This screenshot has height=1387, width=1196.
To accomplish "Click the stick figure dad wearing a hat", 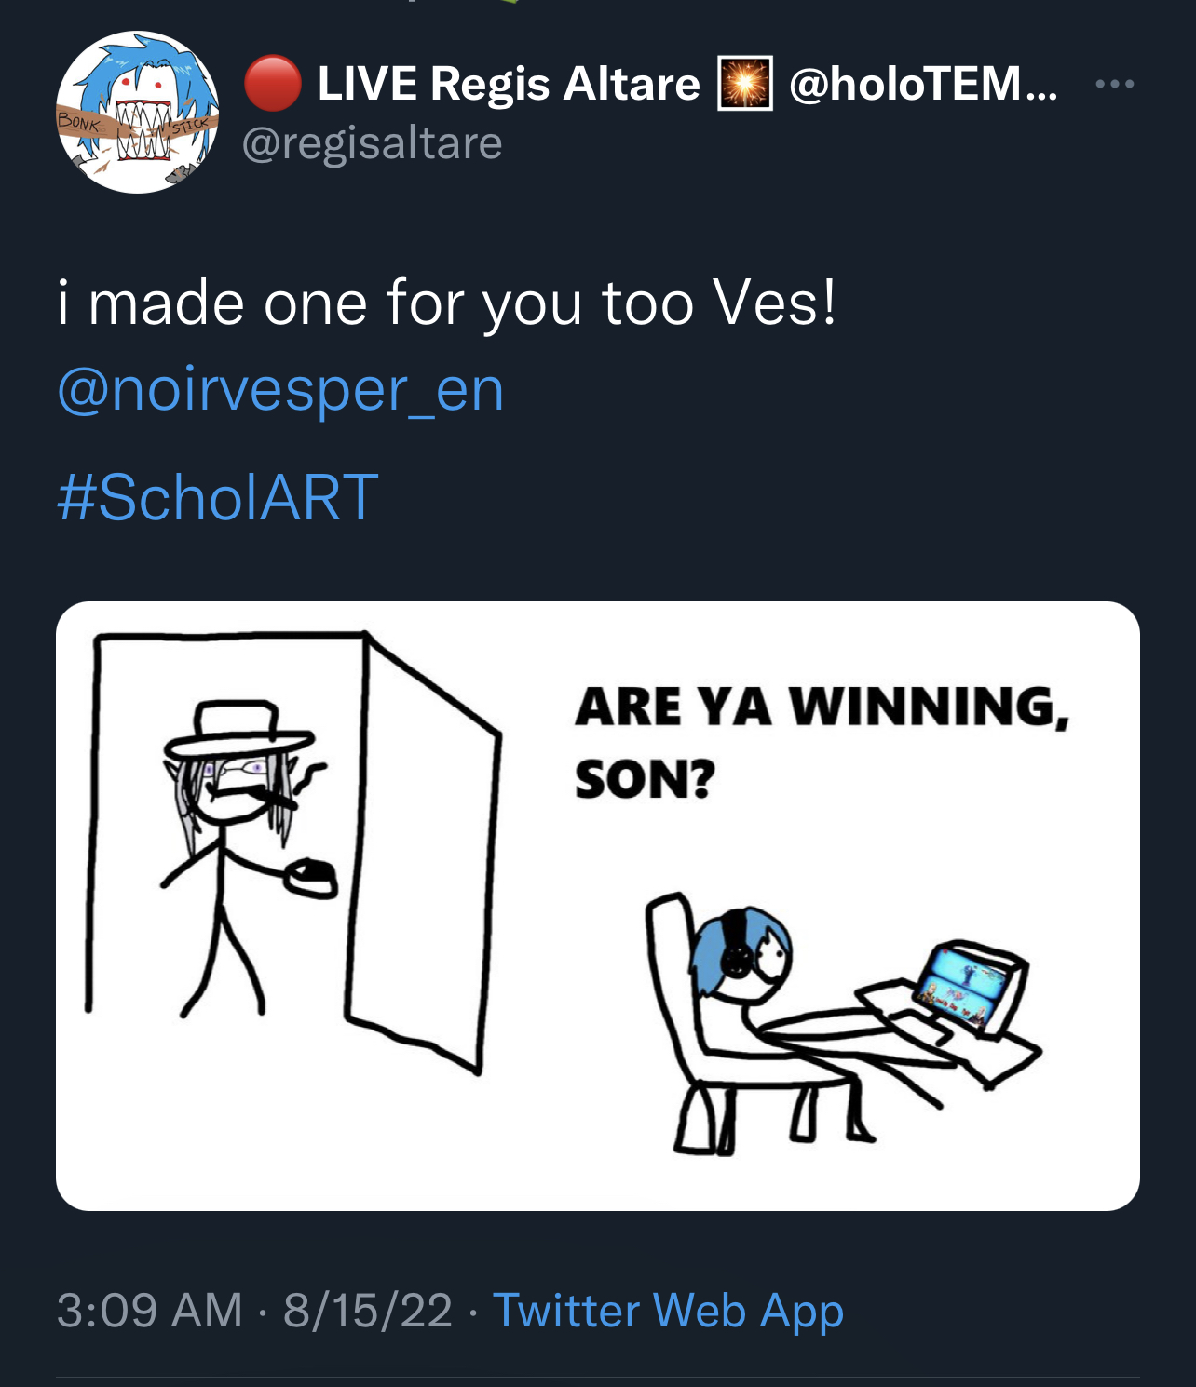I will point(233,838).
